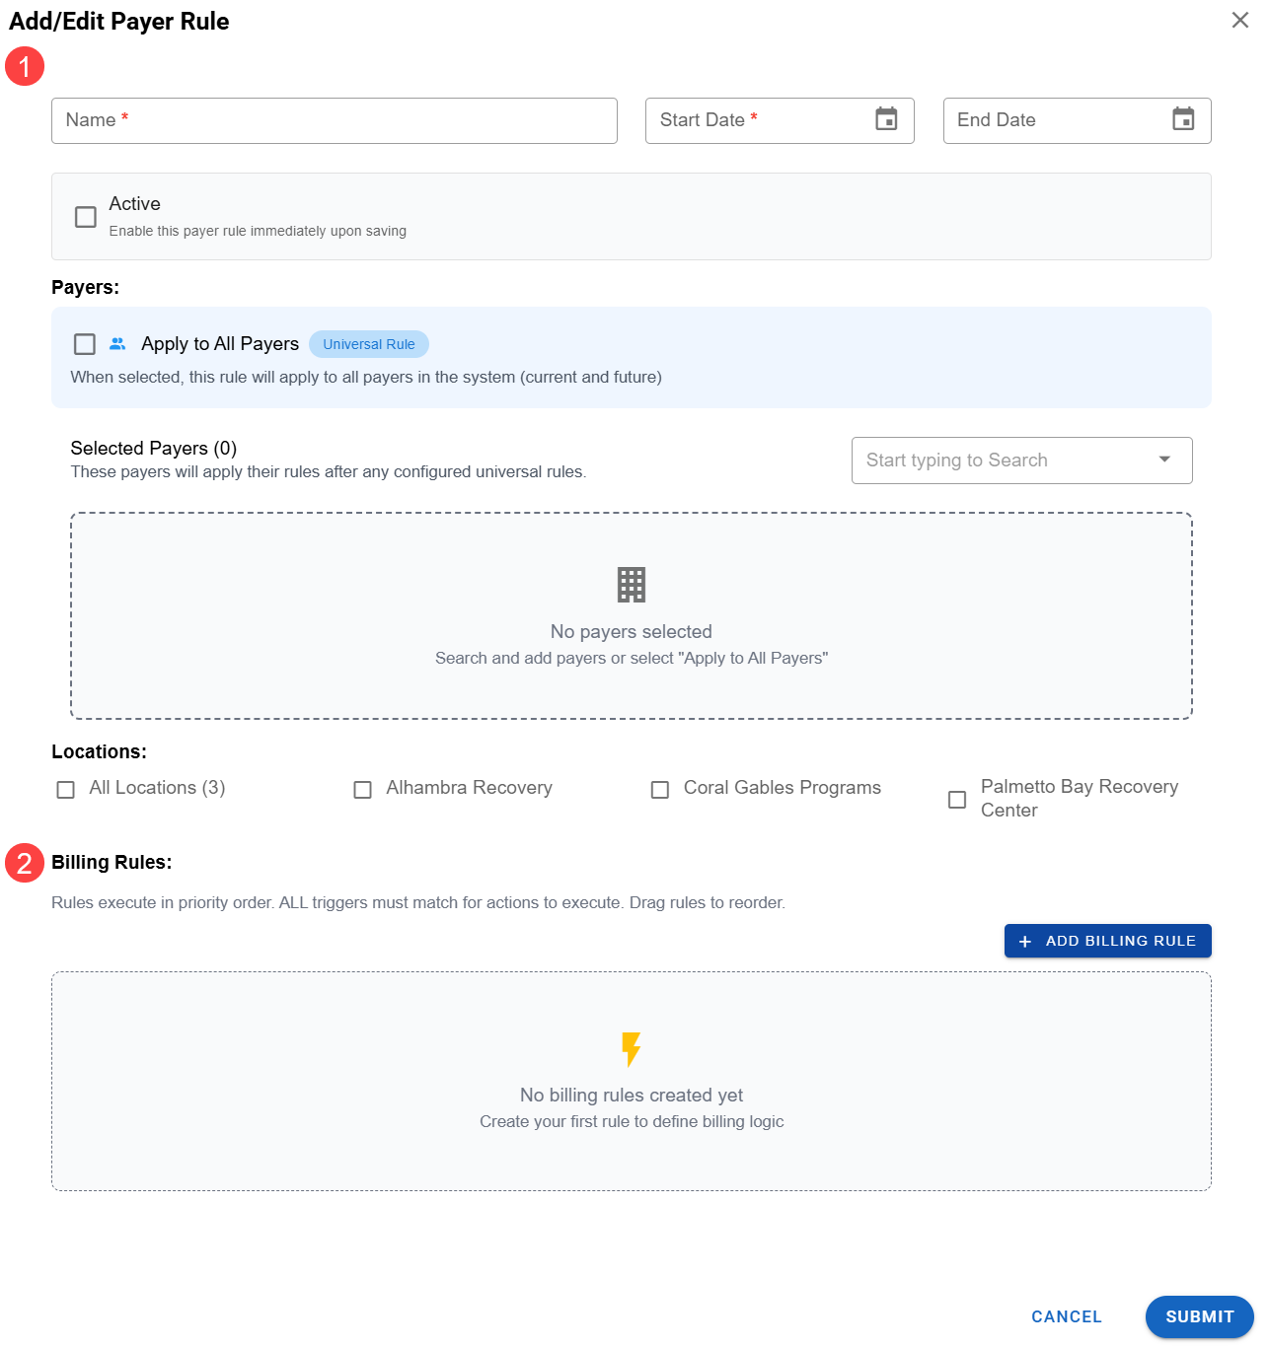Click Cancel to discard the payer rule
The width and height of the screenshot is (1269, 1347).
[1066, 1316]
